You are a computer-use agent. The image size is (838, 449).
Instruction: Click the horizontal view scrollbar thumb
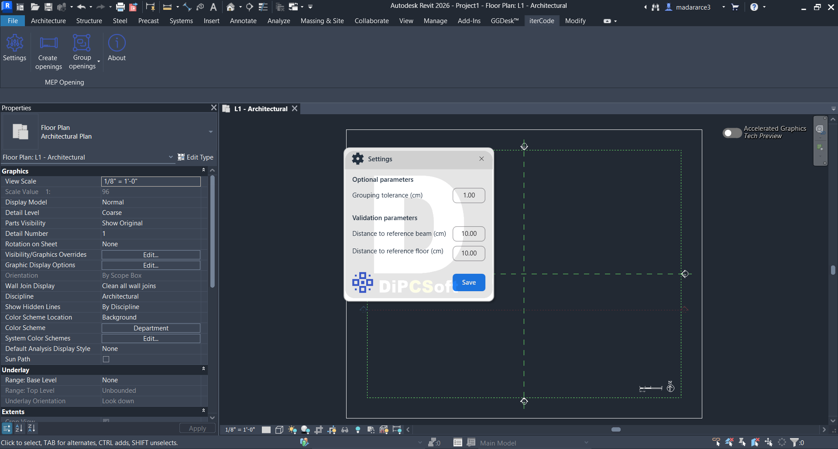(x=616, y=430)
